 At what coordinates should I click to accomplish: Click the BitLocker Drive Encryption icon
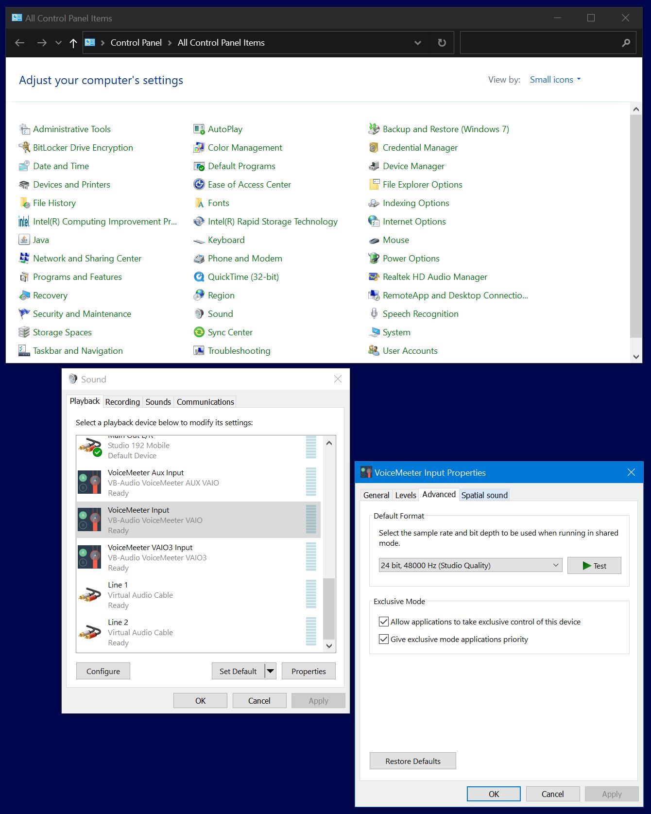[x=24, y=148]
